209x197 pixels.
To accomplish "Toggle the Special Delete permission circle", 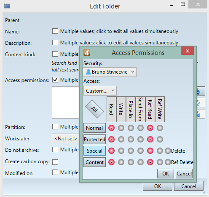I will (168, 151).
